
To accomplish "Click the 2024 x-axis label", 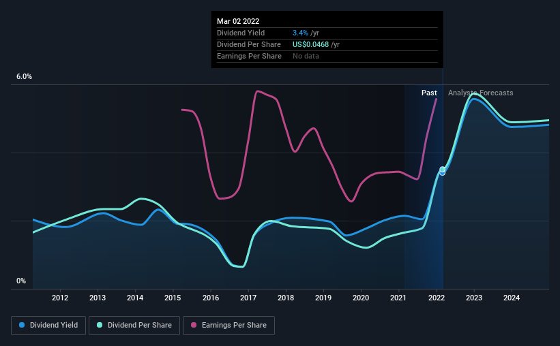I will pos(512,298).
